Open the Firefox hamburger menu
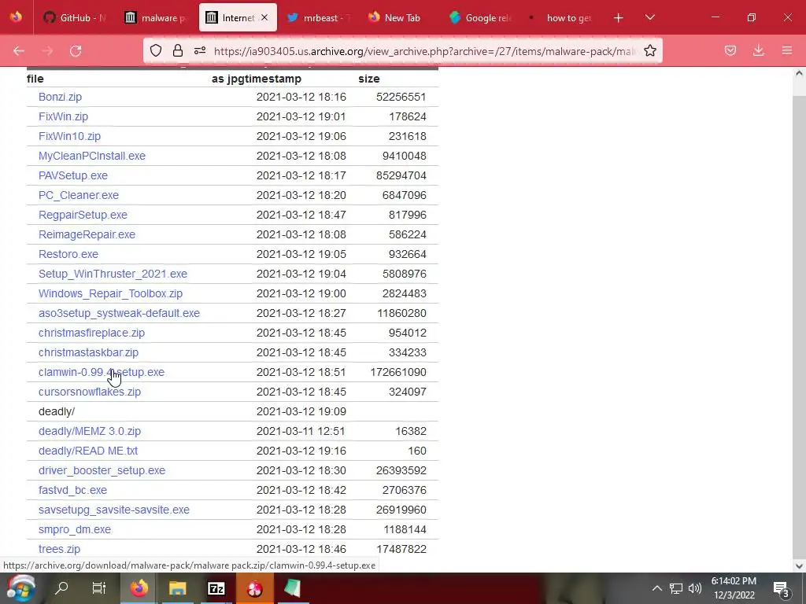 point(787,50)
